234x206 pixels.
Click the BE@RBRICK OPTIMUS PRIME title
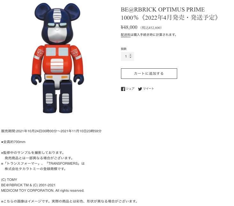(163, 10)
